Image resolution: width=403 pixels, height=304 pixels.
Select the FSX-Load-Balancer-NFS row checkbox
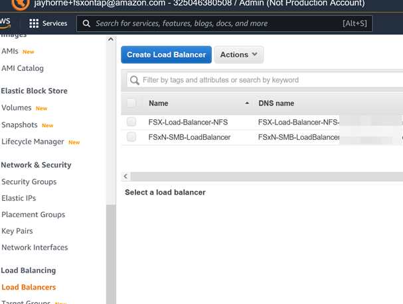point(131,122)
